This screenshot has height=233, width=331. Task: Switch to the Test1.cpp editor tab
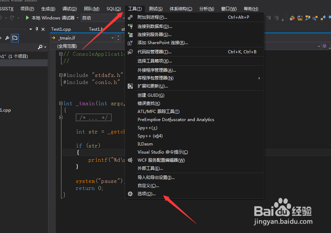coord(61,29)
